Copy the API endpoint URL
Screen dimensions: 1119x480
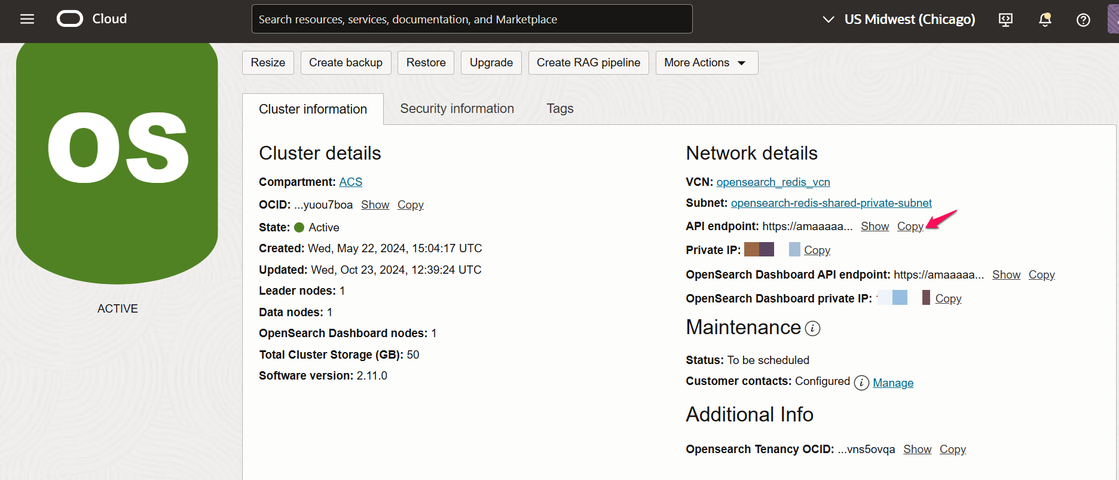[x=910, y=227]
